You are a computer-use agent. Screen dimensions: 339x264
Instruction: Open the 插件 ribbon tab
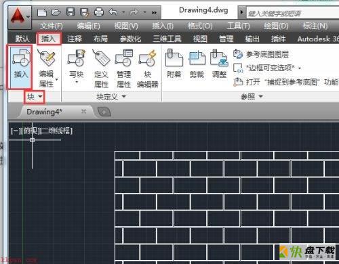pos(279,39)
